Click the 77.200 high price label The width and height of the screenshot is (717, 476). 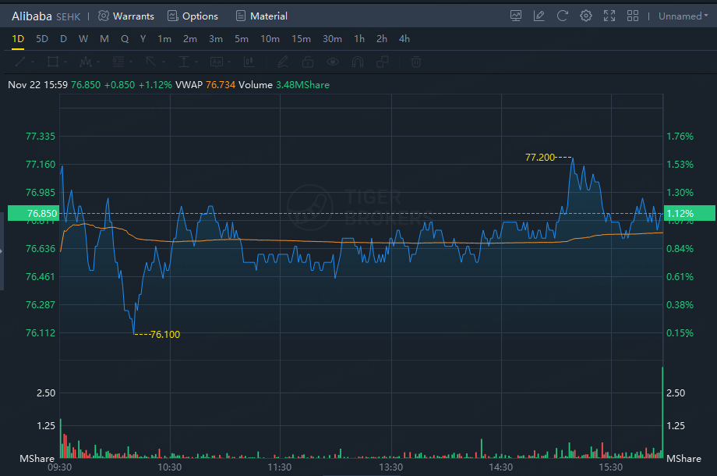pyautogui.click(x=540, y=158)
